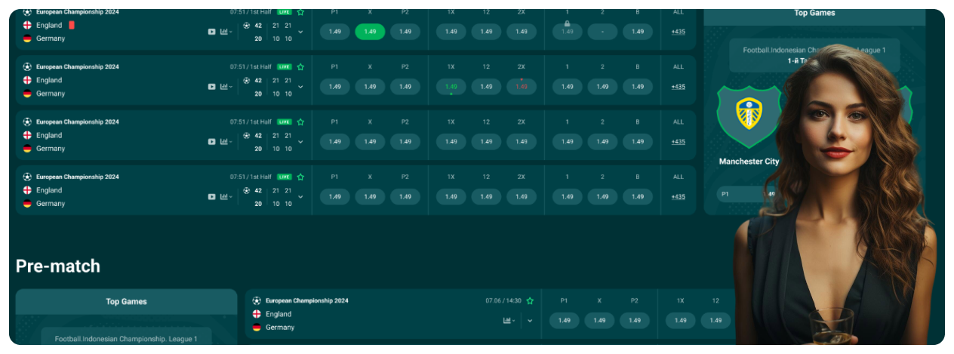The image size is (954, 354).
Task: Click the LIVE badge on the first match
Action: (x=284, y=12)
